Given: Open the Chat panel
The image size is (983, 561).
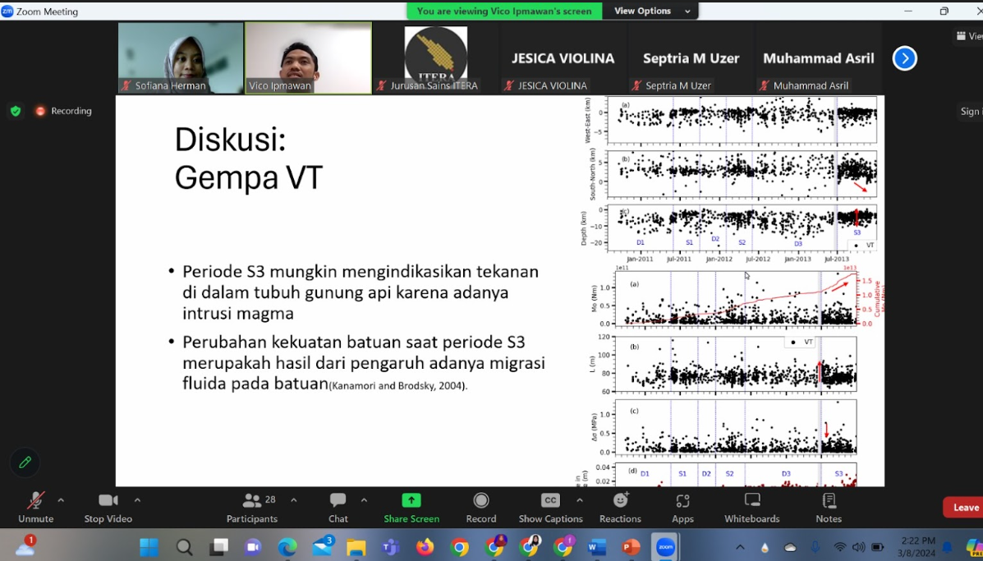Looking at the screenshot, I should [338, 507].
